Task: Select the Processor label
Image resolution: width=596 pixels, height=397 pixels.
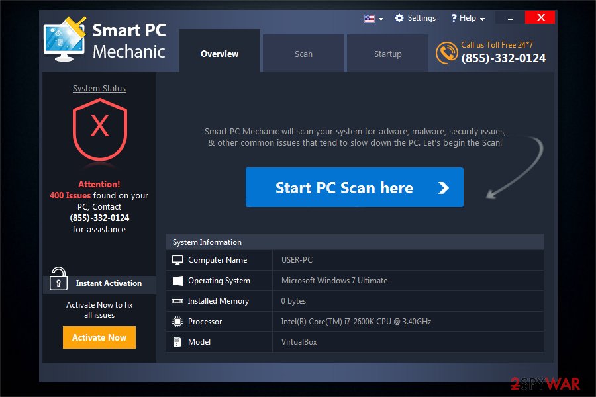Action: [205, 322]
